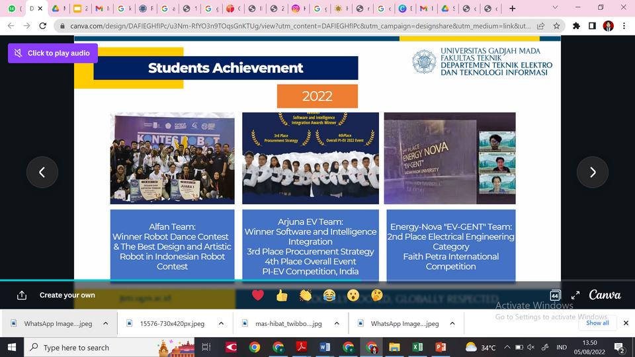Go to the previous slide arrow
The height and width of the screenshot is (357, 635).
coord(42,173)
